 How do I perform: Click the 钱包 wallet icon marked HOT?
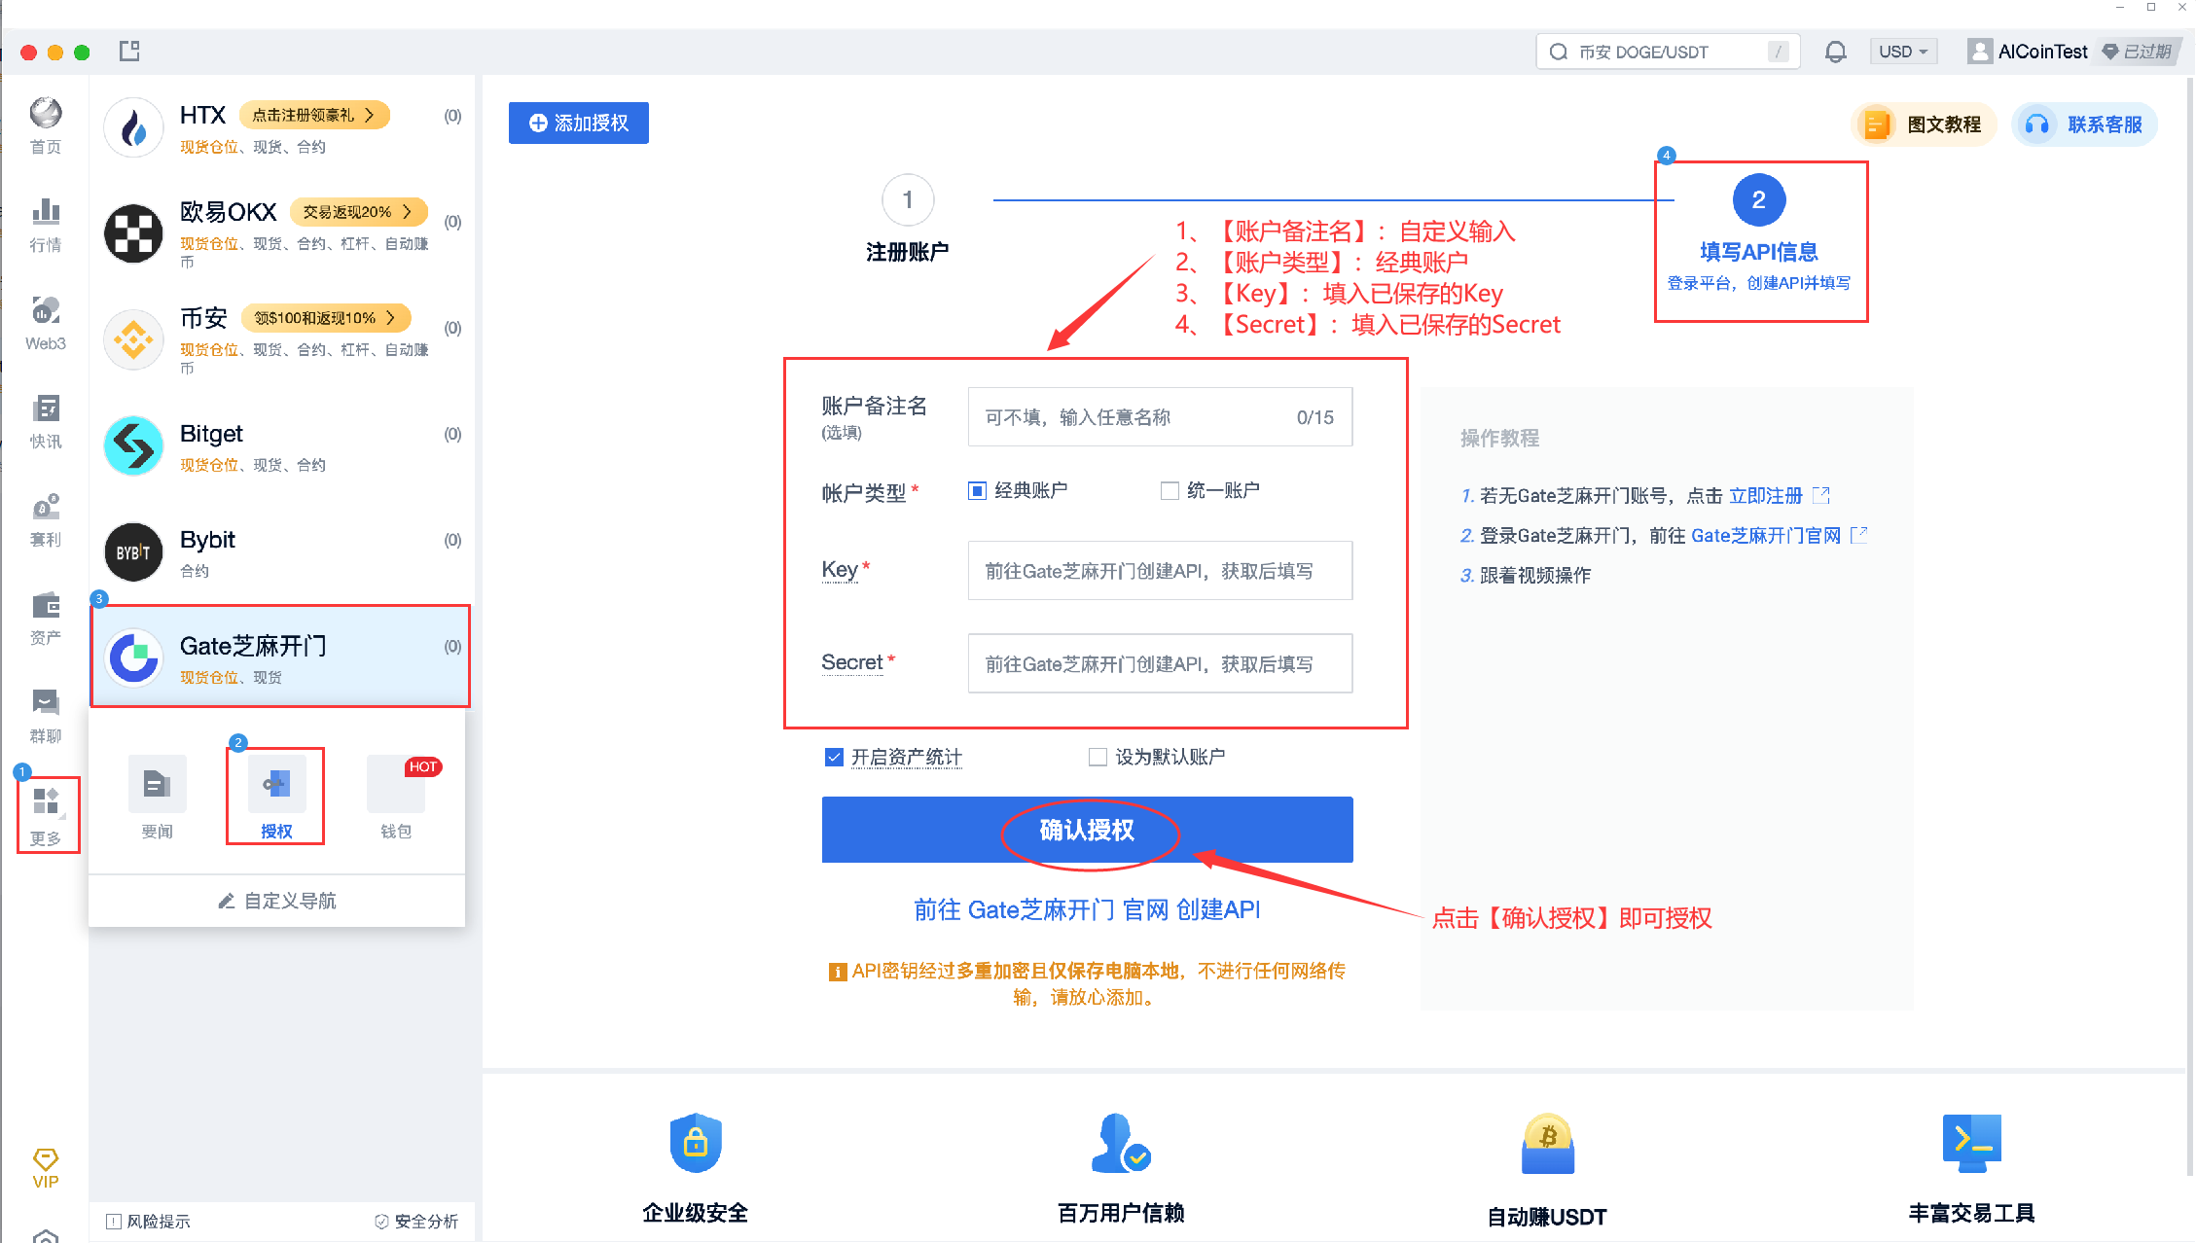coord(396,783)
